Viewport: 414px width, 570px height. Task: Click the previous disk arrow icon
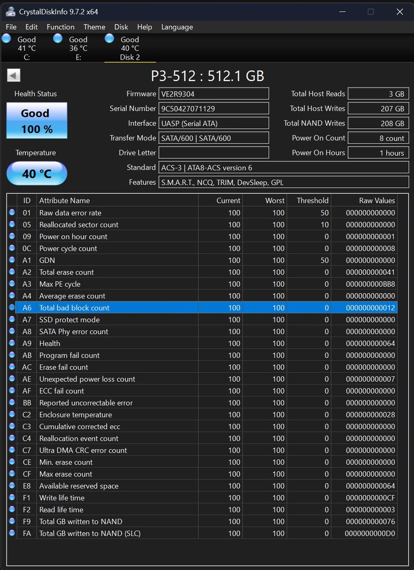(x=13, y=75)
